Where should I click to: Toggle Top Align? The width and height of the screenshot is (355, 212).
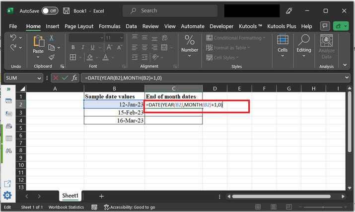tap(135, 37)
